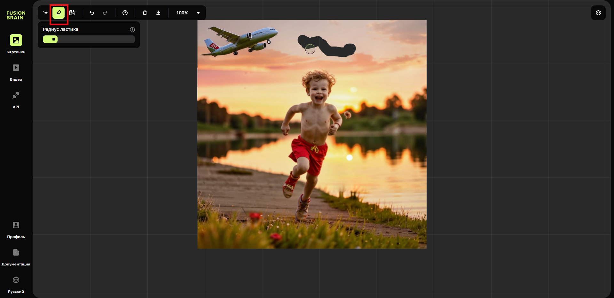
Task: Go to Профиль page
Action: (16, 229)
